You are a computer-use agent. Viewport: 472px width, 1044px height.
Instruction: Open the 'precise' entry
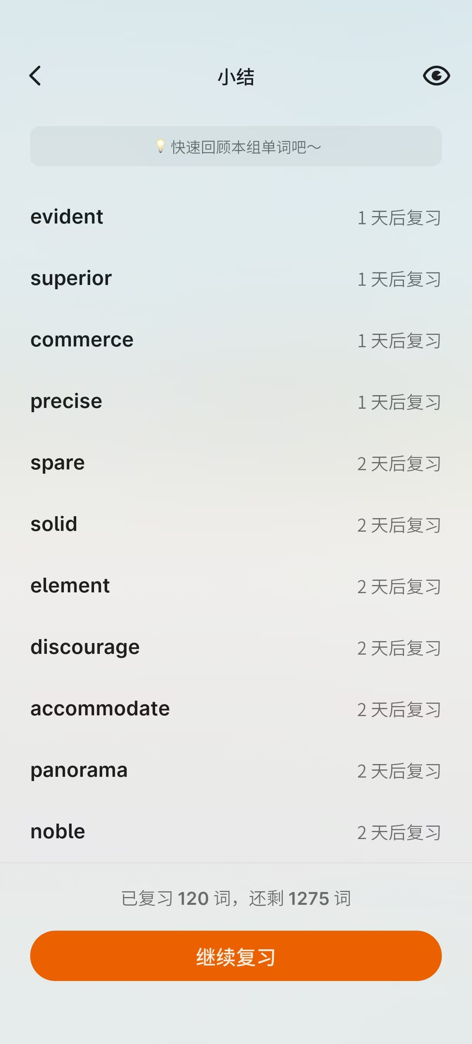click(66, 402)
